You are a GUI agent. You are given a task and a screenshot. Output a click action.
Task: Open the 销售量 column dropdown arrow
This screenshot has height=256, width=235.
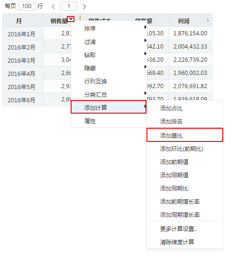(x=71, y=19)
